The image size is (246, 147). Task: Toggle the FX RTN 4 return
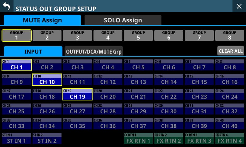(230, 139)
